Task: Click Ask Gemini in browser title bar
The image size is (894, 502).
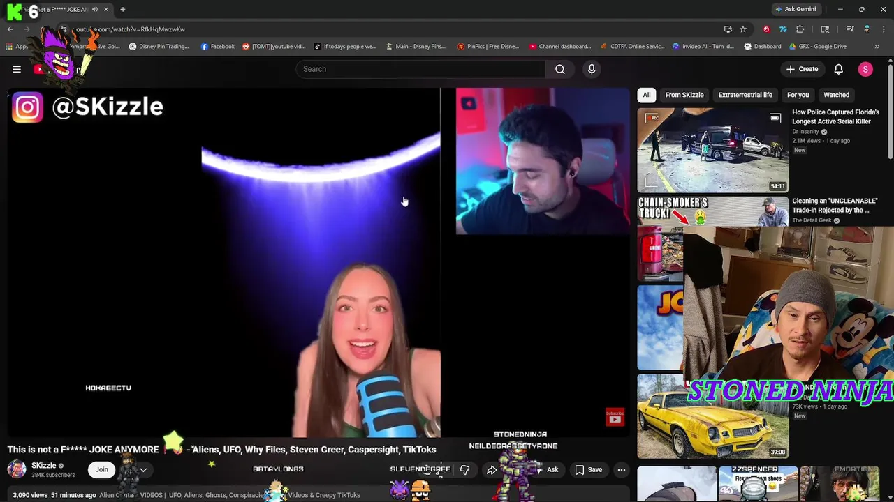Action: coord(796,9)
